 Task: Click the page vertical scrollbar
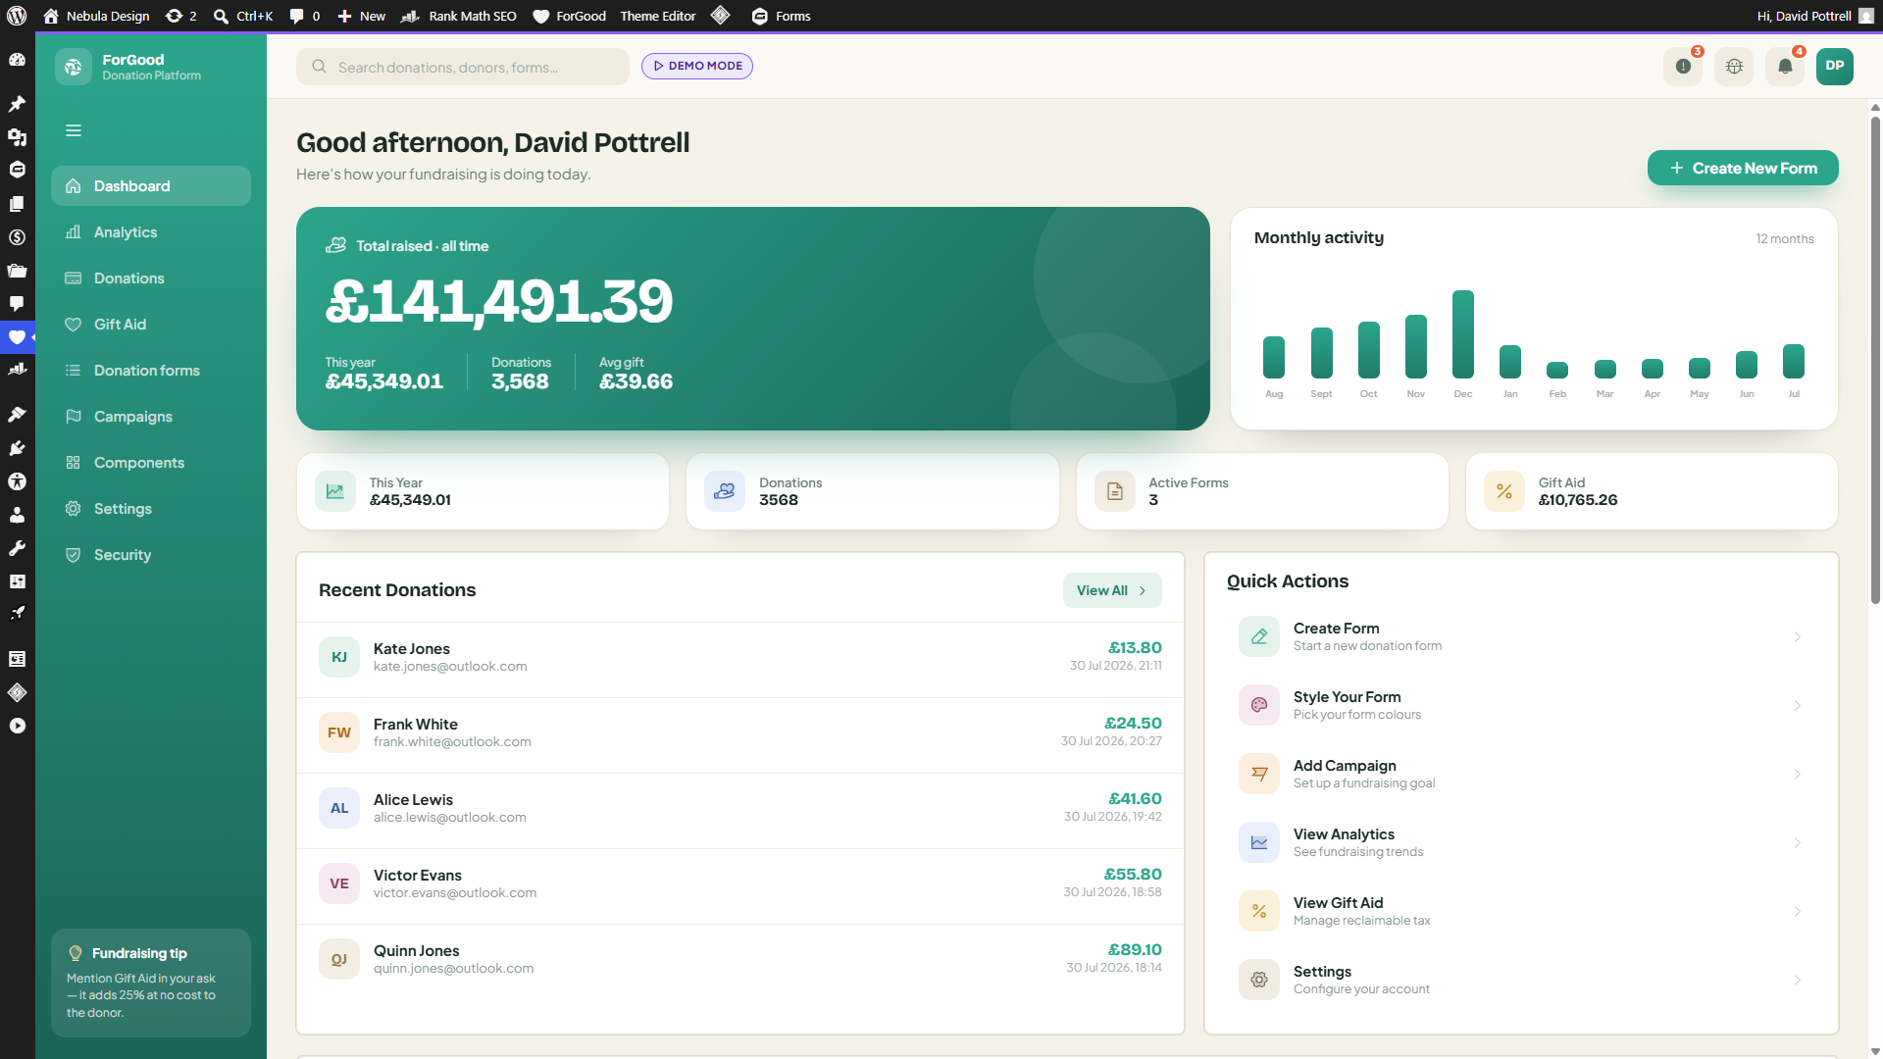pyautogui.click(x=1875, y=363)
